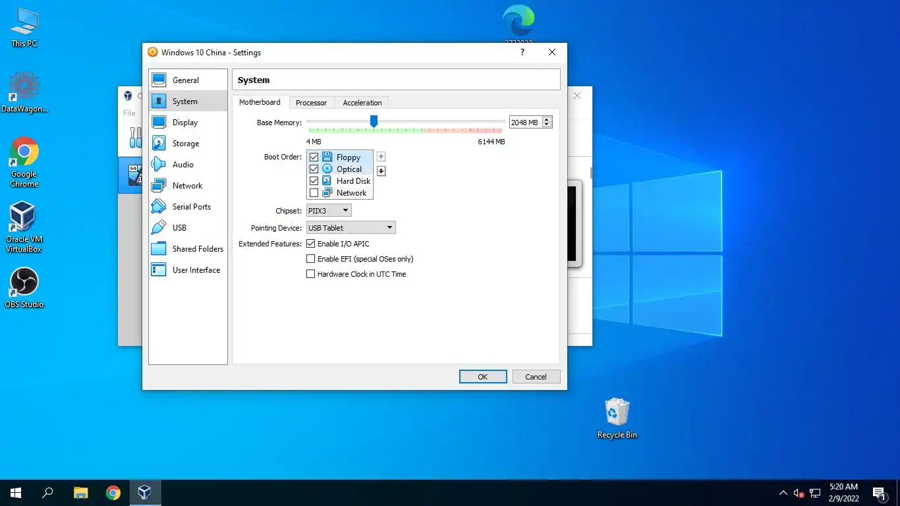Open File menu in VirtualBox Manager window
This screenshot has height=506, width=900.
point(129,113)
